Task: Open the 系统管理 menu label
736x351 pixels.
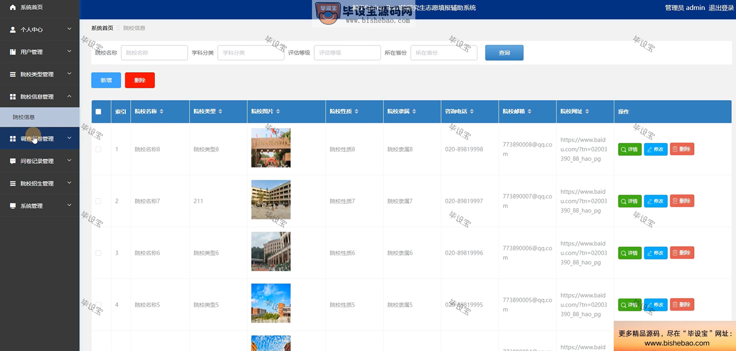Action: coord(31,206)
